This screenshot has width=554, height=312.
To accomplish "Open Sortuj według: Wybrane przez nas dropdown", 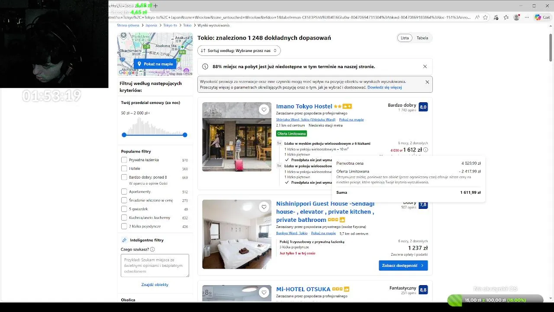I will [239, 51].
